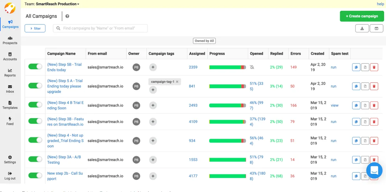Click the progress bar for Step 3A - A/B Testing
The width and height of the screenshot is (386, 192).
pos(227,159)
